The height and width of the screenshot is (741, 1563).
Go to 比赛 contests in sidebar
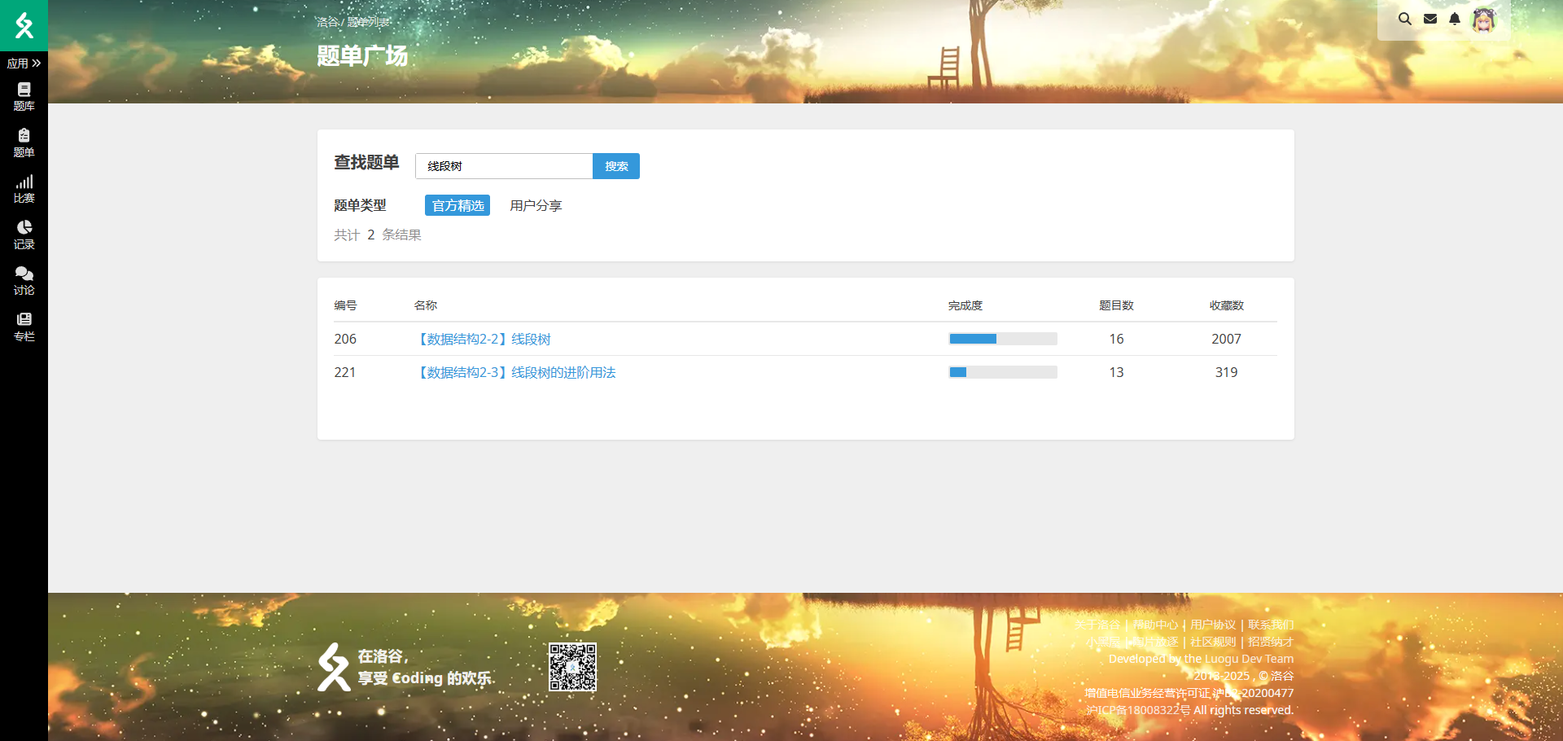tap(24, 189)
